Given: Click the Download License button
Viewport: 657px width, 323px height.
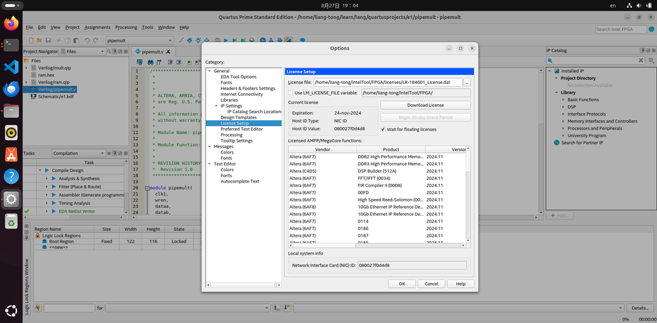Looking at the screenshot, I should point(426,105).
